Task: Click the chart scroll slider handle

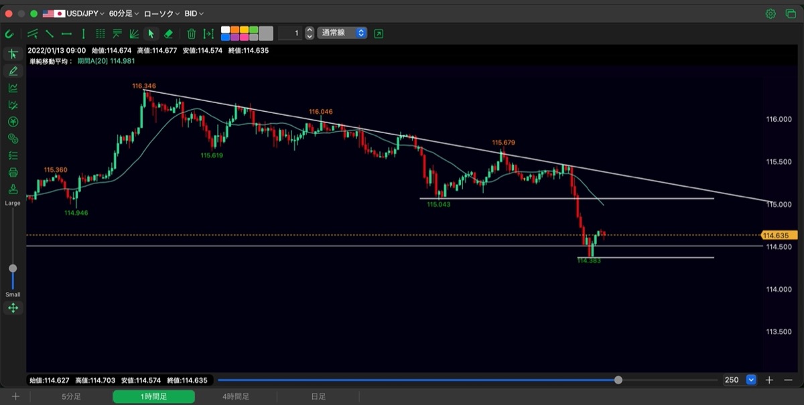Action: [x=618, y=380]
